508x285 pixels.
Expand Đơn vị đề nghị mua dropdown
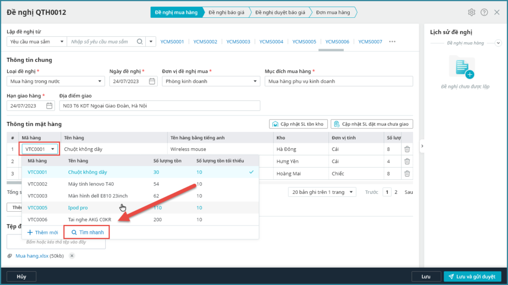[254, 81]
